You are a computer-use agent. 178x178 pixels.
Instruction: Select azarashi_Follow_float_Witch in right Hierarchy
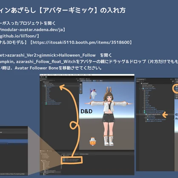point(154,113)
